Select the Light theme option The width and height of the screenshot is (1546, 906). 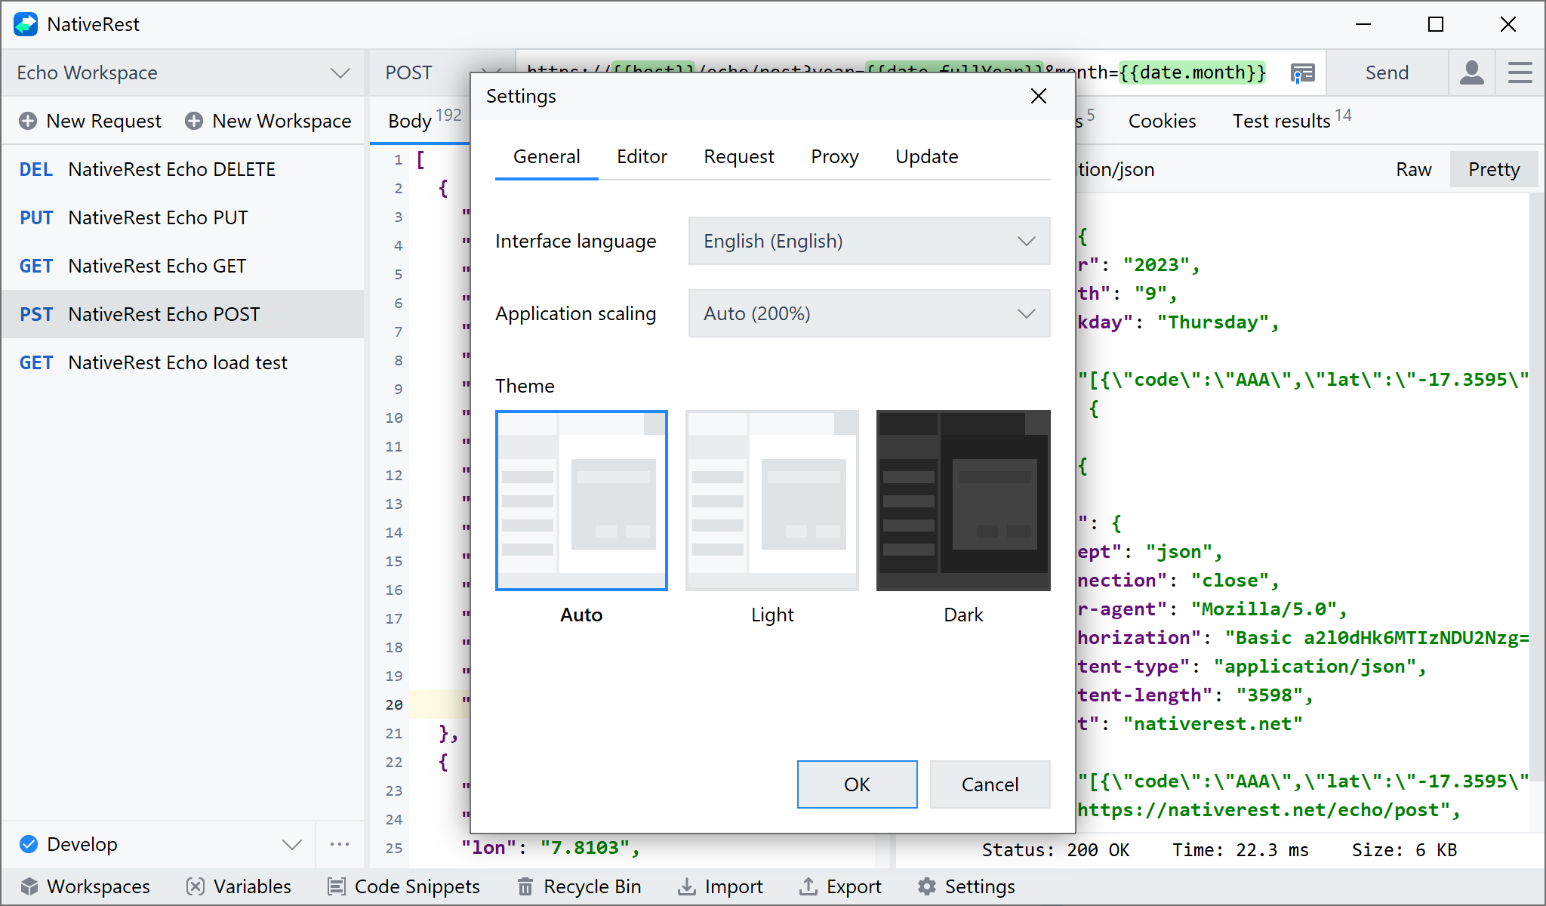pos(772,499)
